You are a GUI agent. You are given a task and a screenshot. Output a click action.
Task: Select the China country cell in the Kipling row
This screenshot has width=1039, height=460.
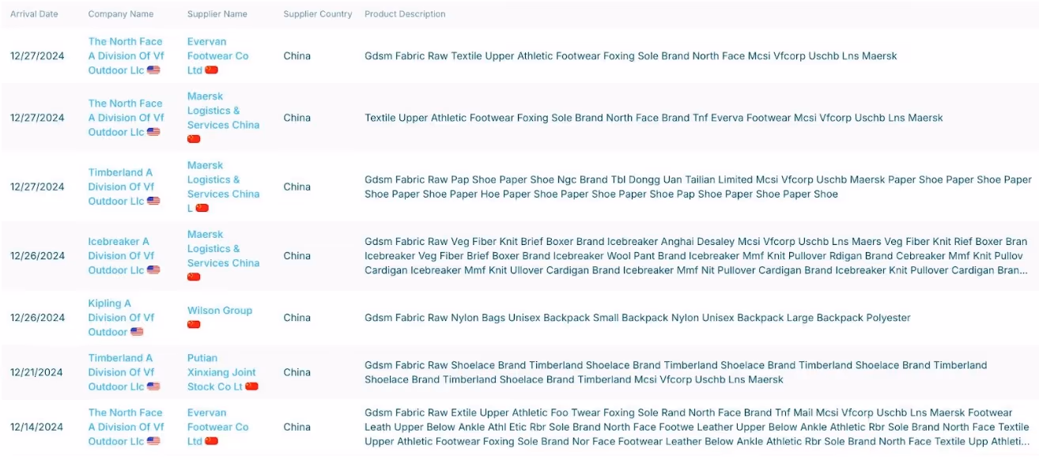tap(297, 318)
